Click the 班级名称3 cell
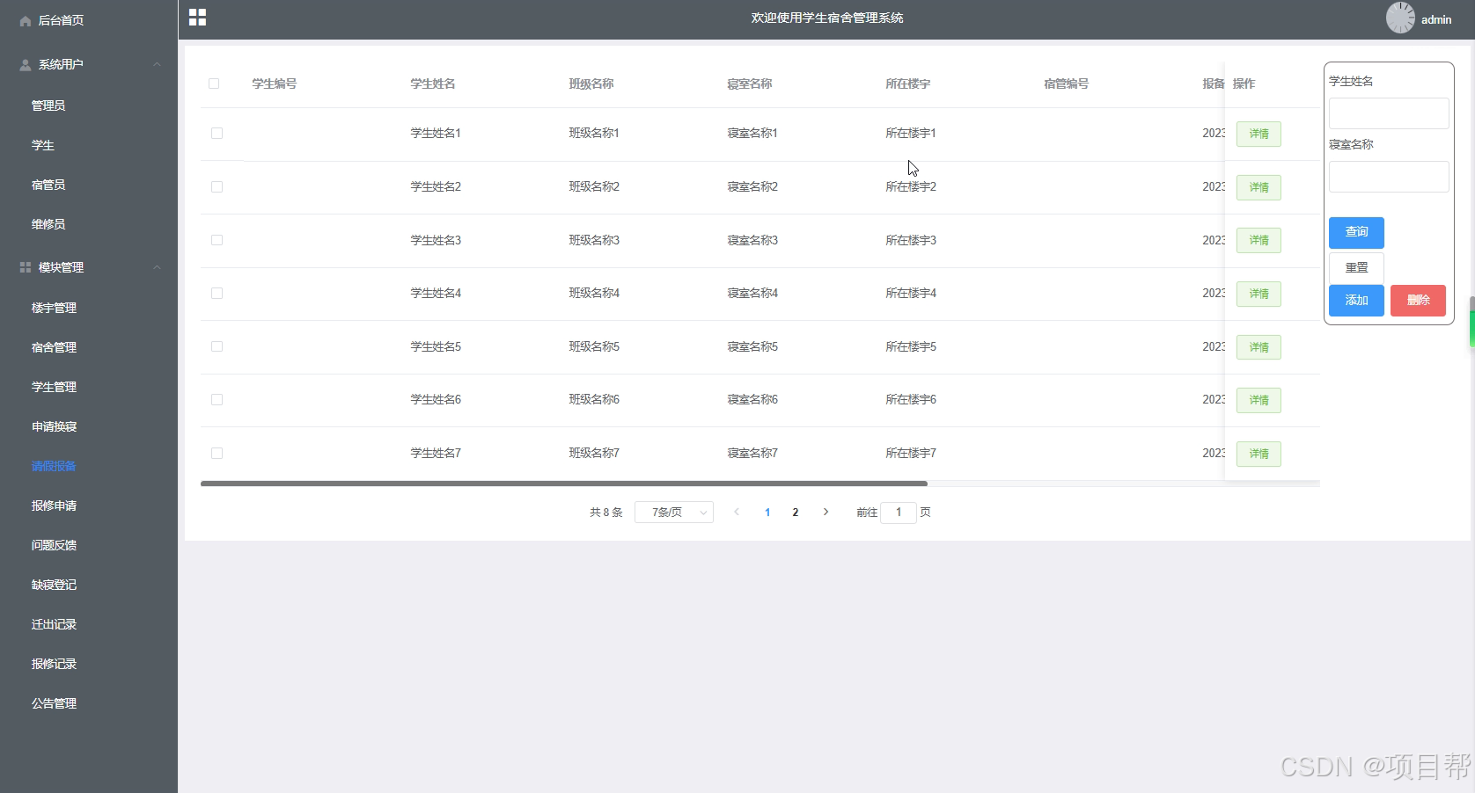The image size is (1475, 793). pos(594,240)
